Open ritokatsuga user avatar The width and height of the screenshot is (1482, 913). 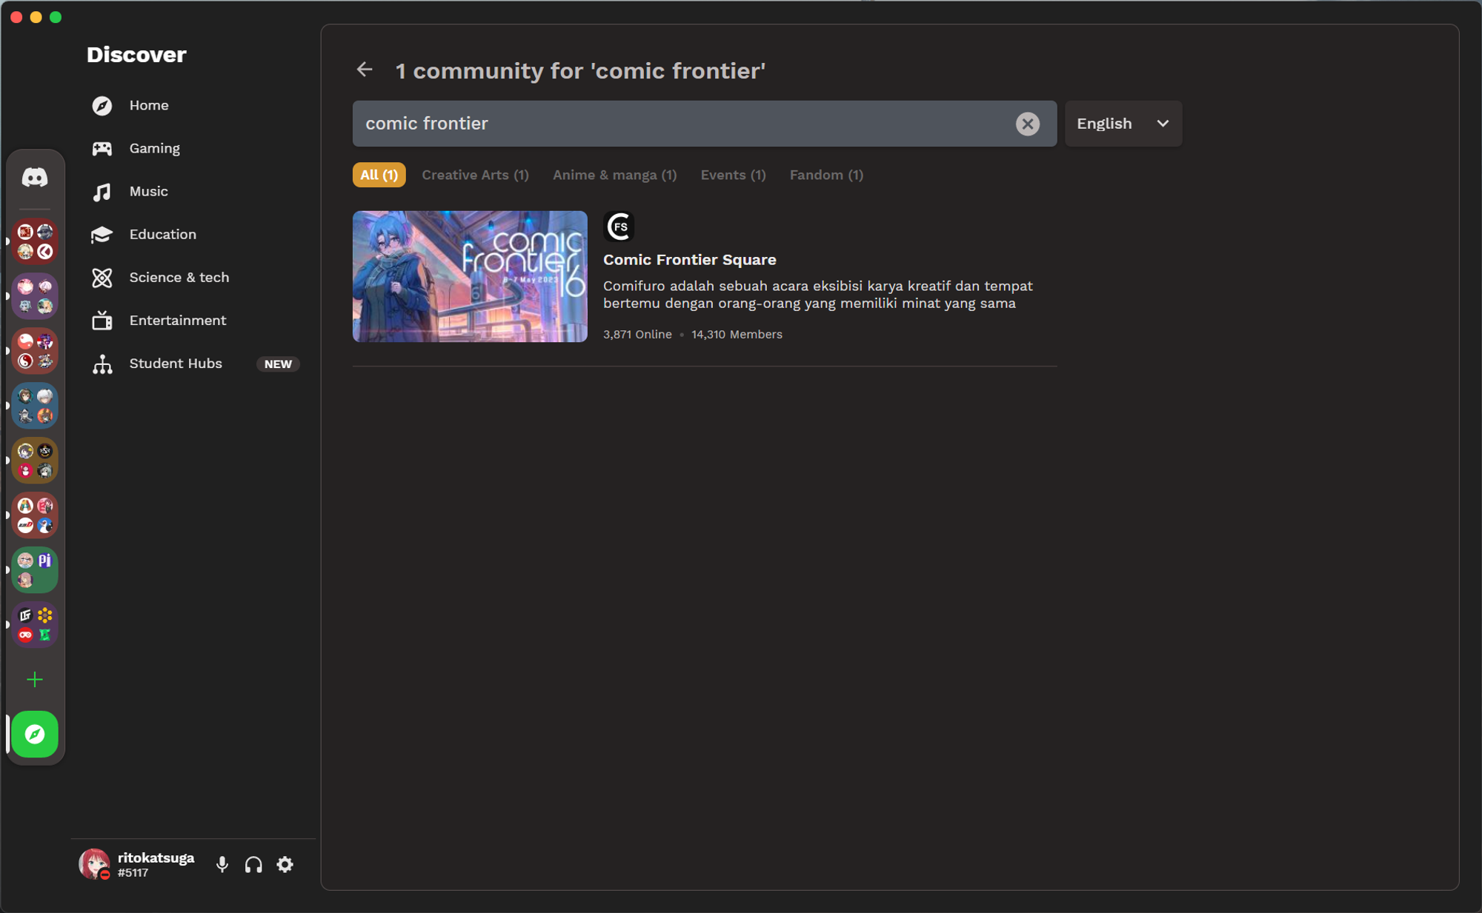[x=94, y=864]
